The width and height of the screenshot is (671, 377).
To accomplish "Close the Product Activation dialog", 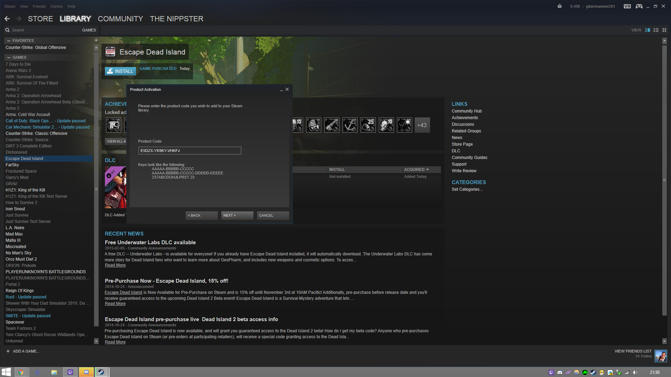I will click(x=287, y=89).
